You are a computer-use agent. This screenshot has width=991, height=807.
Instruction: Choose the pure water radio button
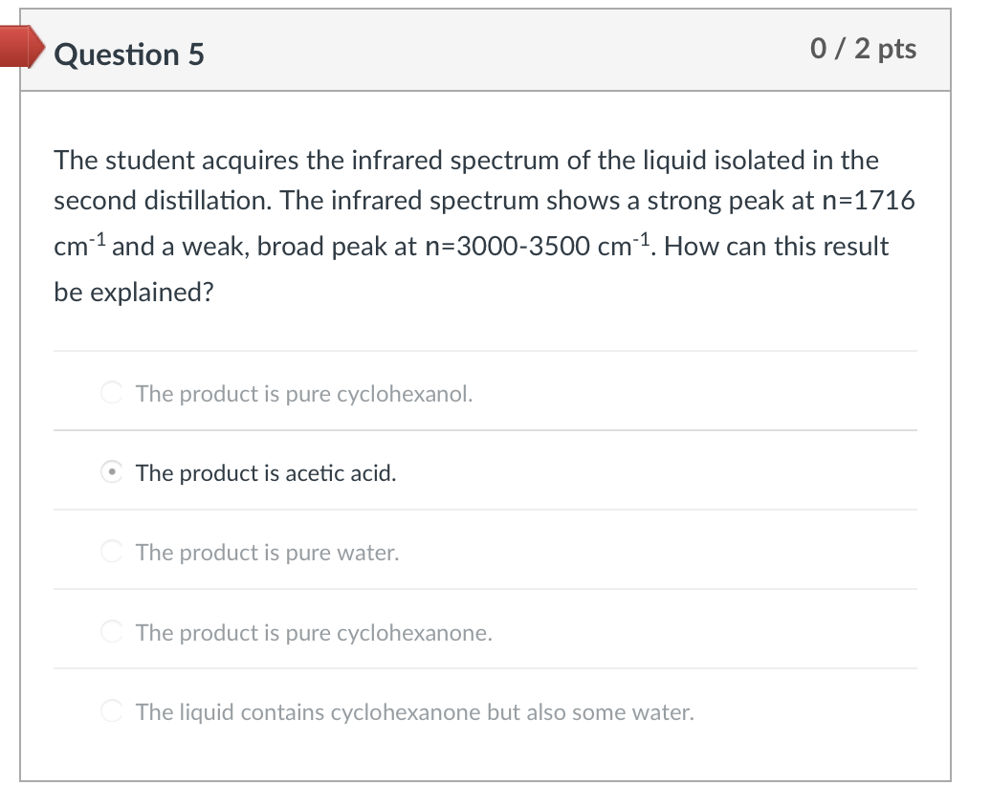pos(112,552)
